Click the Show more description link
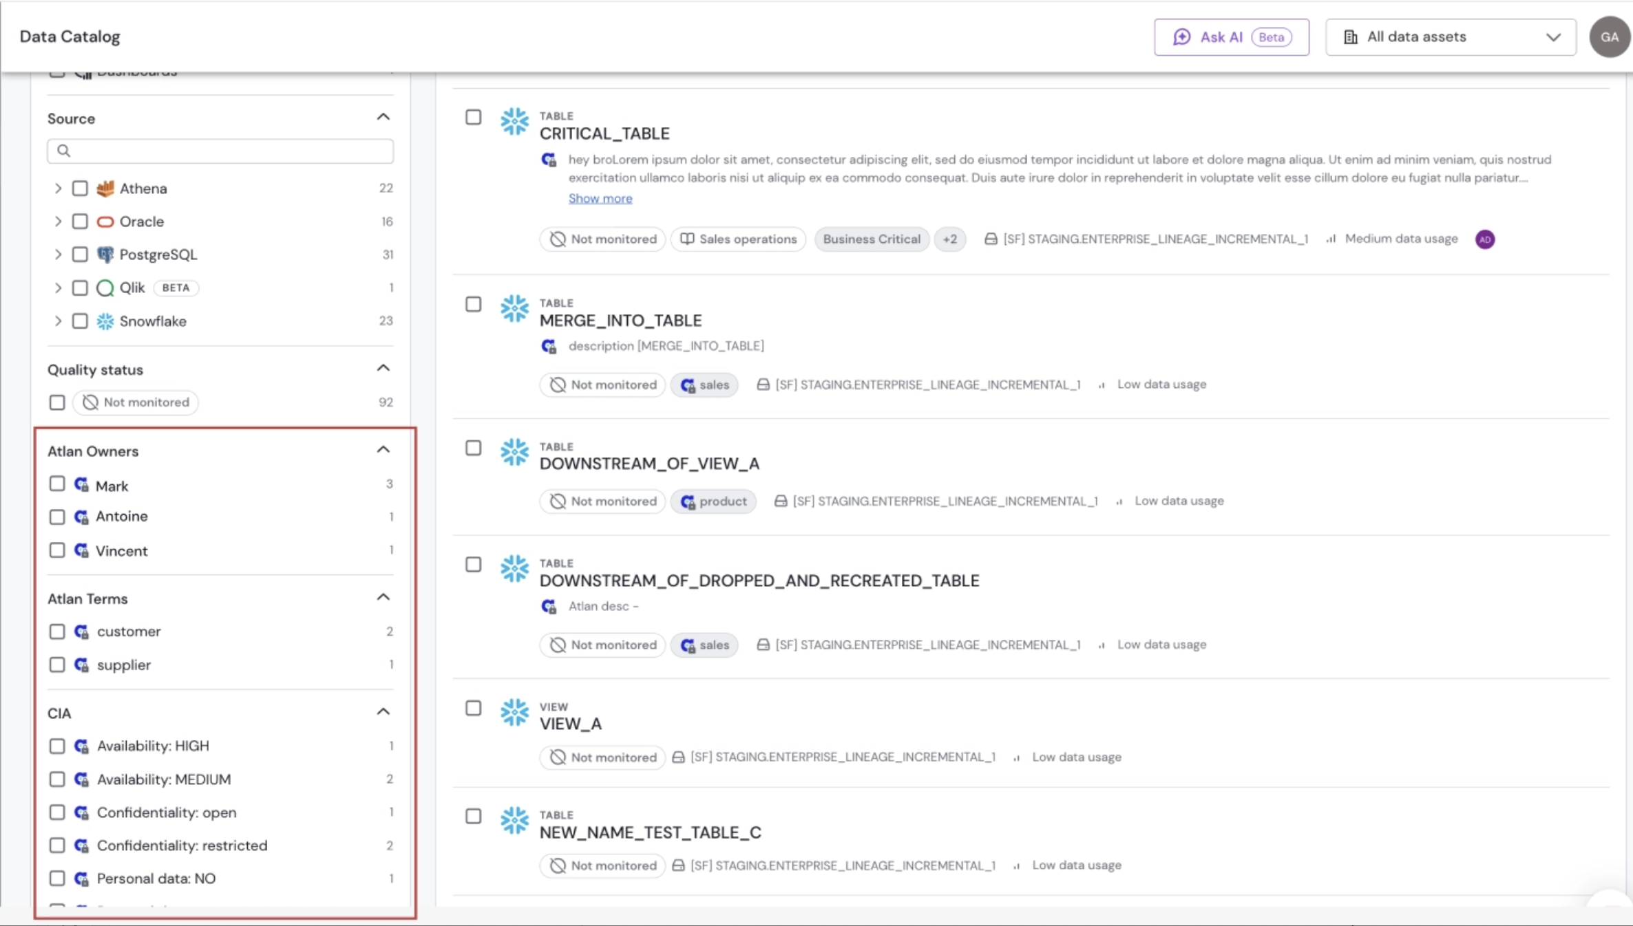Viewport: 1633px width, 926px height. click(x=600, y=198)
